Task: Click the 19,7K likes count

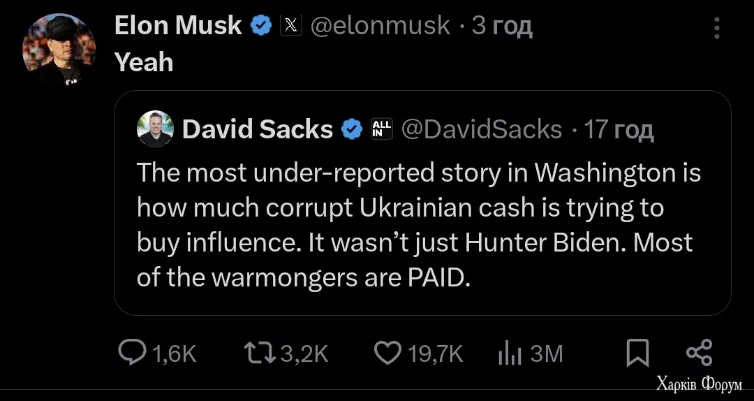Action: [x=436, y=353]
